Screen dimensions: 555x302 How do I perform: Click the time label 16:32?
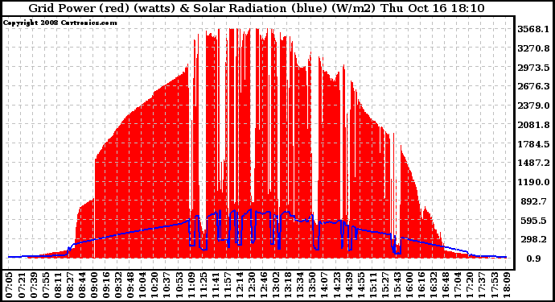point(434,285)
